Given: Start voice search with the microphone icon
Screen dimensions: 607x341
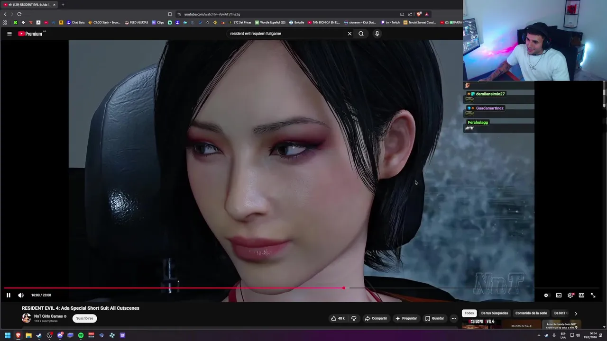Looking at the screenshot, I should (377, 34).
